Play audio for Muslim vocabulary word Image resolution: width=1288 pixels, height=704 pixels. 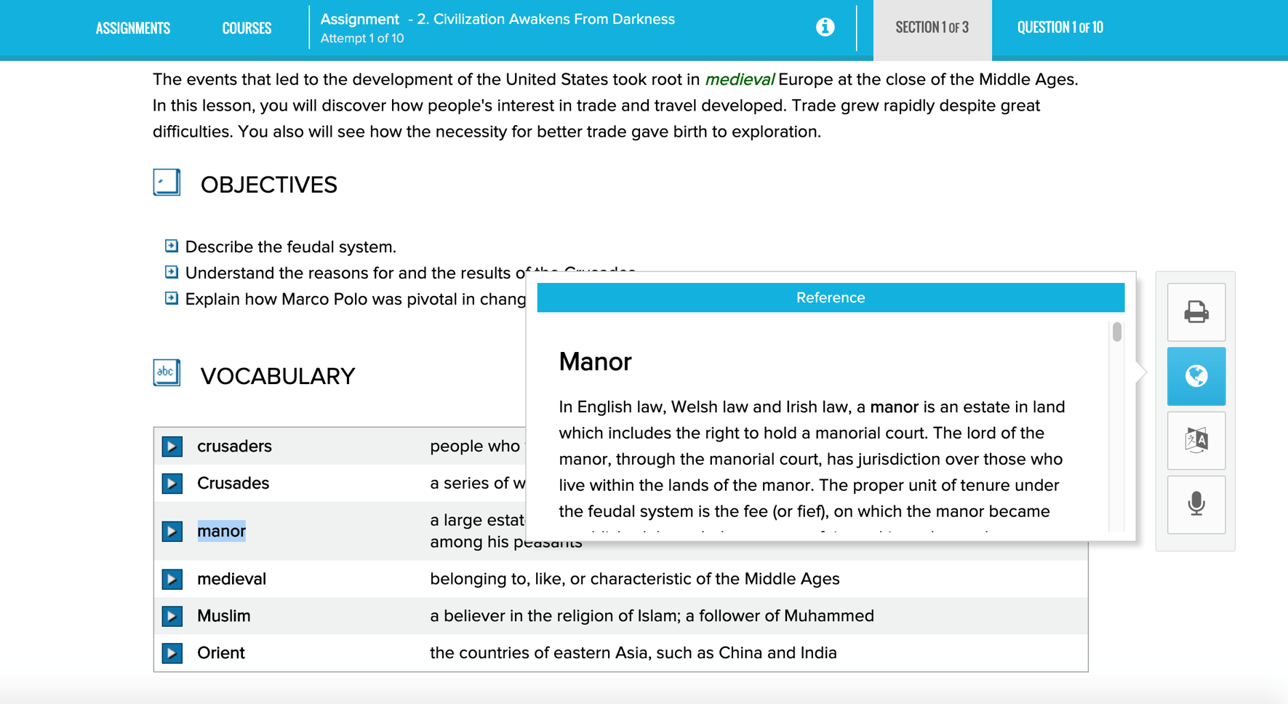point(172,616)
